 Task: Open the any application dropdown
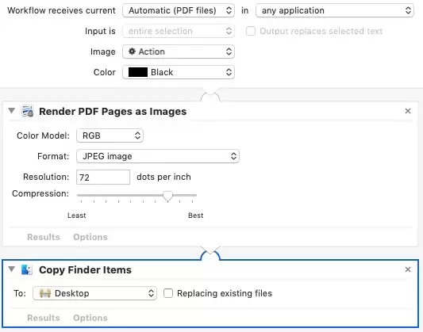335,10
